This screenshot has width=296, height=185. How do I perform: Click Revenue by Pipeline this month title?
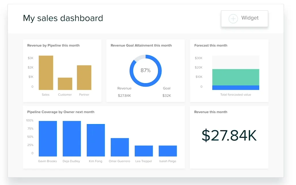53,46
